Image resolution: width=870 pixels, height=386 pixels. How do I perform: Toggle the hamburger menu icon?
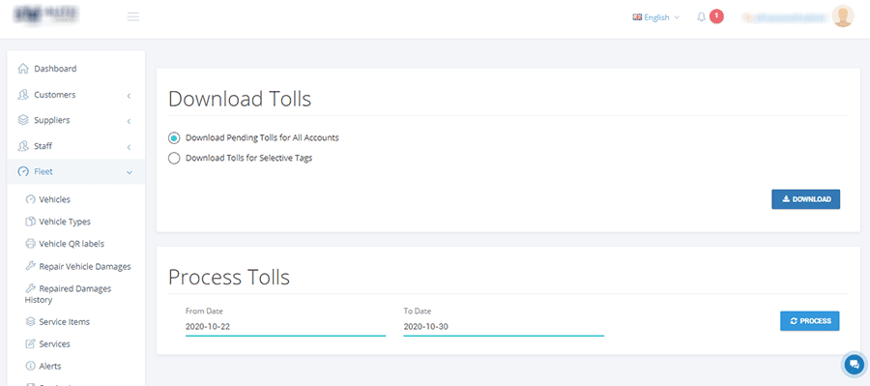point(133,16)
